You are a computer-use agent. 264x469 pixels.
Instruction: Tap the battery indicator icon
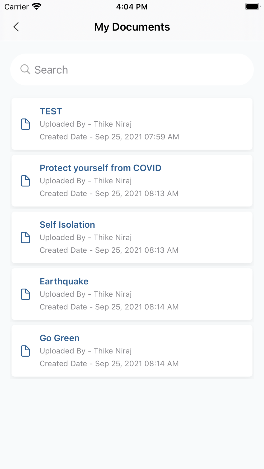252,7
